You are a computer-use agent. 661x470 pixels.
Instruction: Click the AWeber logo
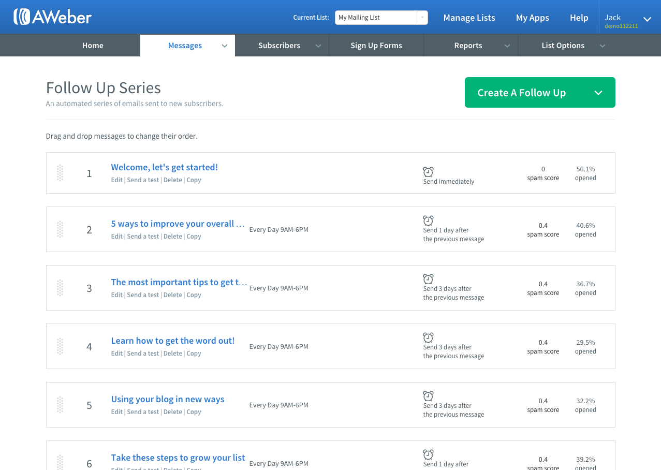click(x=52, y=17)
